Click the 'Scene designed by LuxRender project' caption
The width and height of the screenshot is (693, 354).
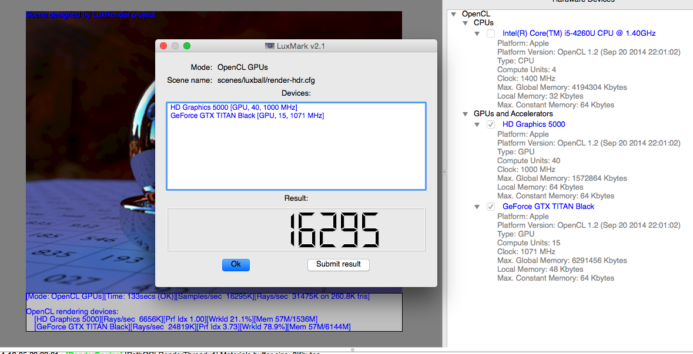pyautogui.click(x=91, y=15)
